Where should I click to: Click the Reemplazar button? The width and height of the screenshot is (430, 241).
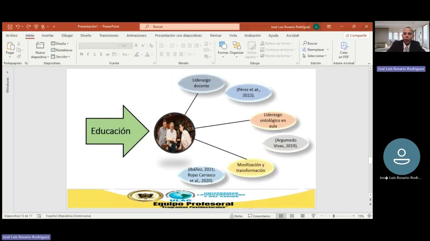(x=316, y=50)
